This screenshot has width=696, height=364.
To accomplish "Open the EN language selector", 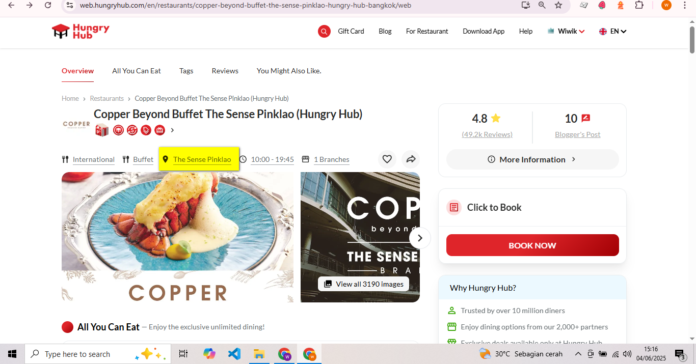I will 612,31.
